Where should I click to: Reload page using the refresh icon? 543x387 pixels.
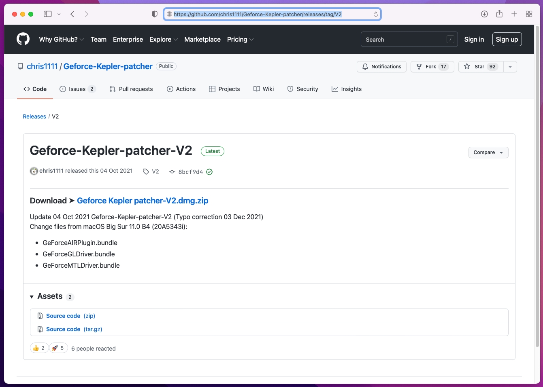point(375,14)
